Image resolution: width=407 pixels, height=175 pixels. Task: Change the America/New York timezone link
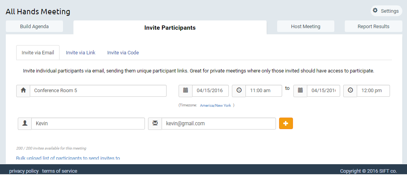point(215,105)
